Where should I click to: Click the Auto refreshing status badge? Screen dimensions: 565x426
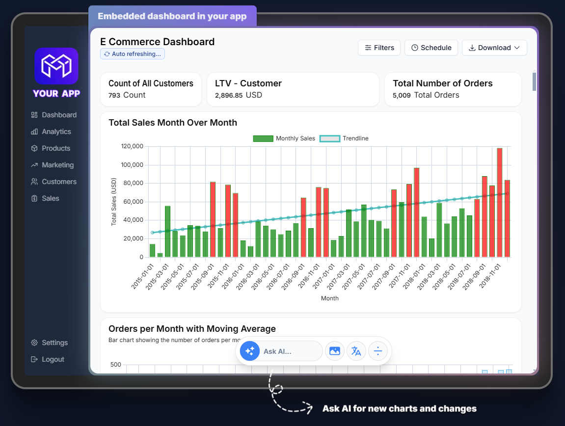[133, 54]
